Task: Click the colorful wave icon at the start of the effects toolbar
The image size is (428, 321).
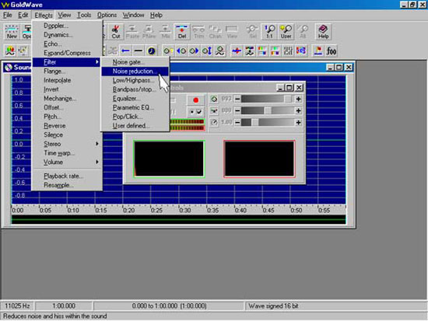Action: 10,51
